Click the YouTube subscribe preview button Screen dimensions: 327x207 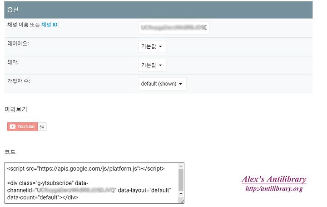point(22,126)
